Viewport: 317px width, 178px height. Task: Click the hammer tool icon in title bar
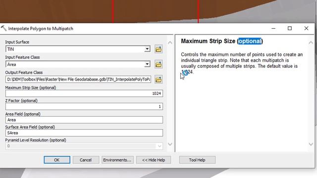3,29
